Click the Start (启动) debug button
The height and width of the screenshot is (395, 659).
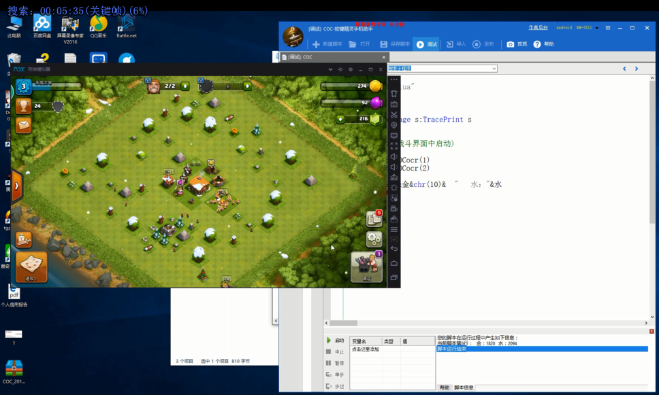tap(335, 340)
